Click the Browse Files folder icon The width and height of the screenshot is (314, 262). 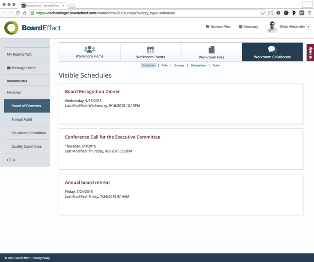208,26
